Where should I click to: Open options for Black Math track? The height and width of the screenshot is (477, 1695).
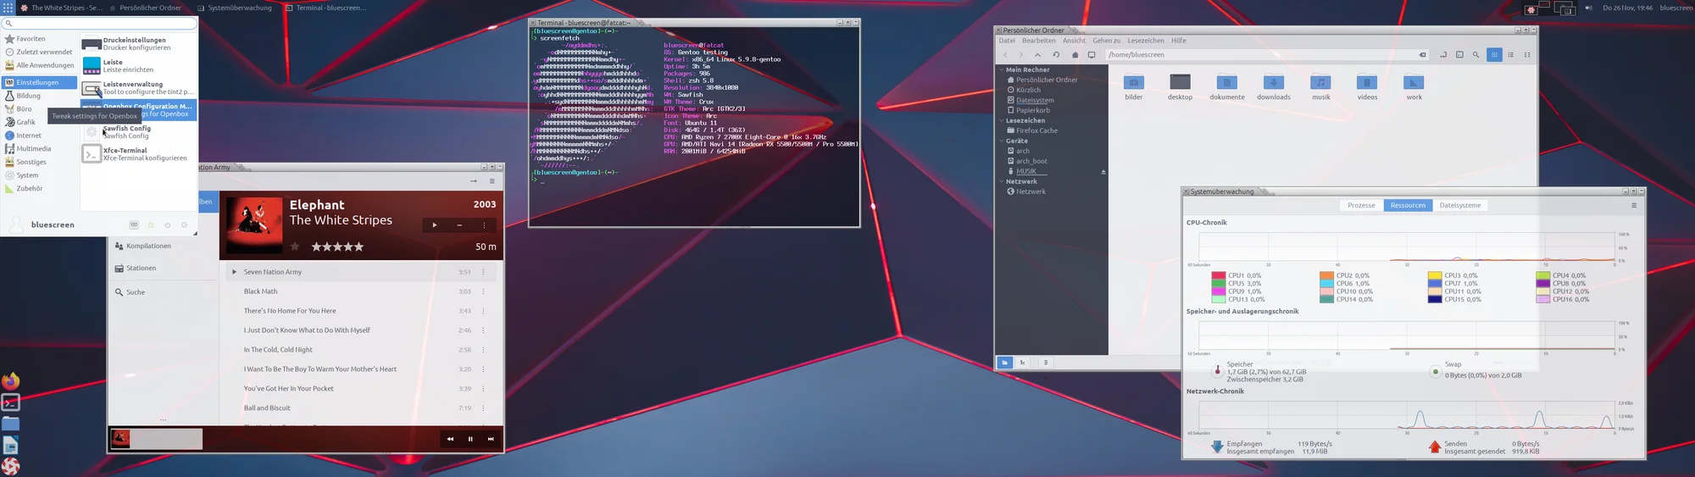[x=484, y=291]
